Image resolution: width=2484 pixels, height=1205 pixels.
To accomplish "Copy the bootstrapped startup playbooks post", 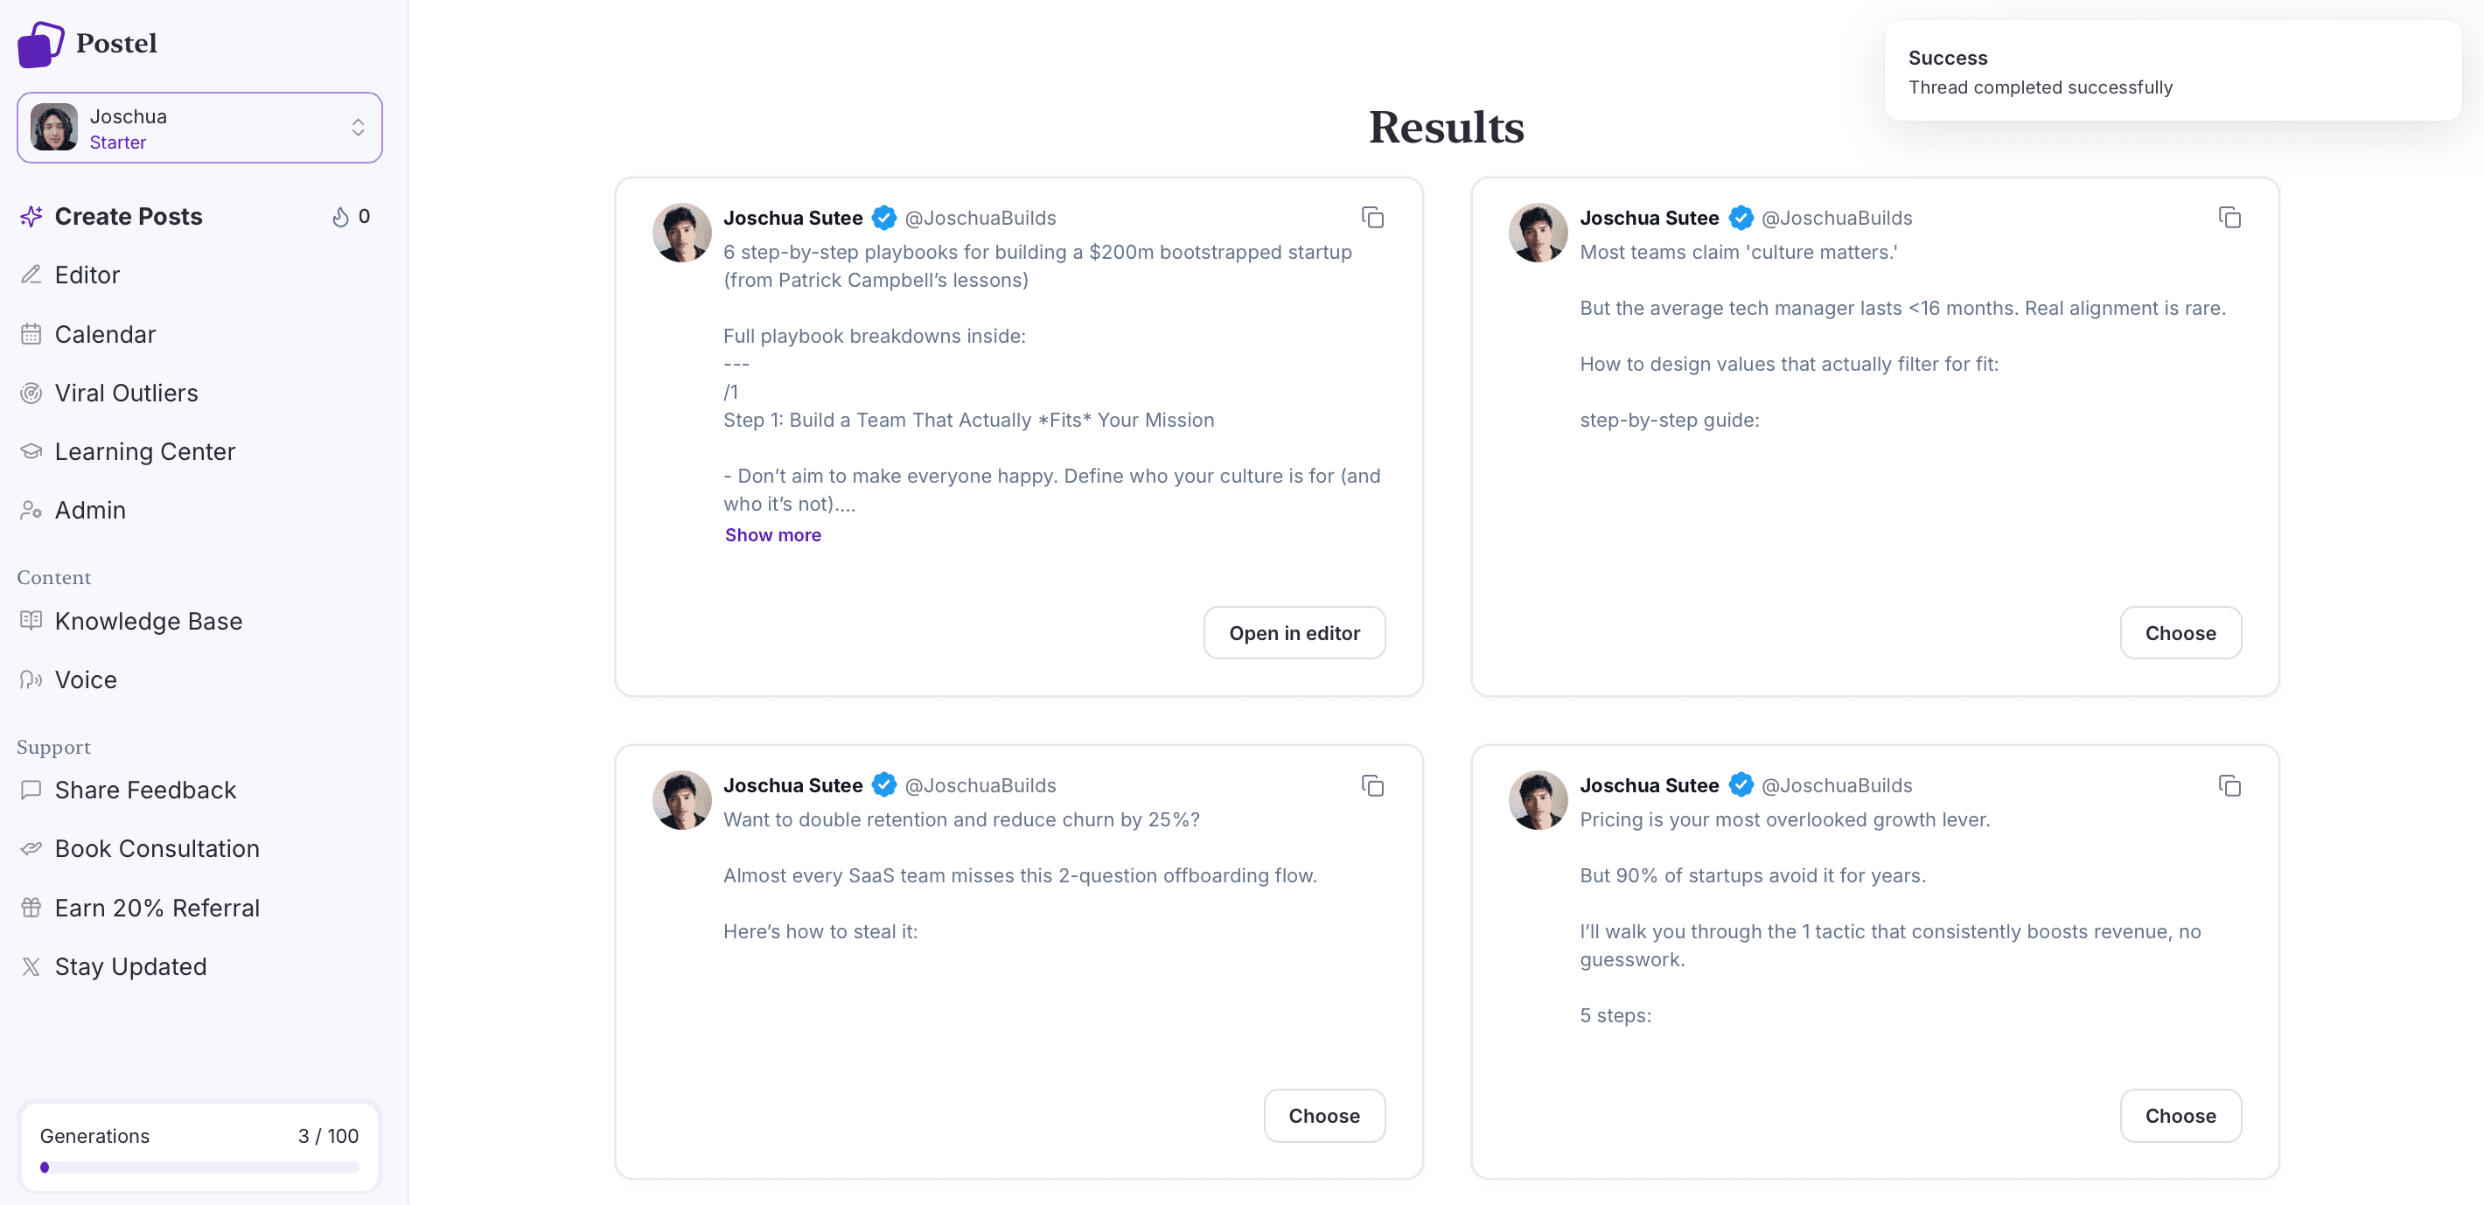I will click(x=1372, y=218).
